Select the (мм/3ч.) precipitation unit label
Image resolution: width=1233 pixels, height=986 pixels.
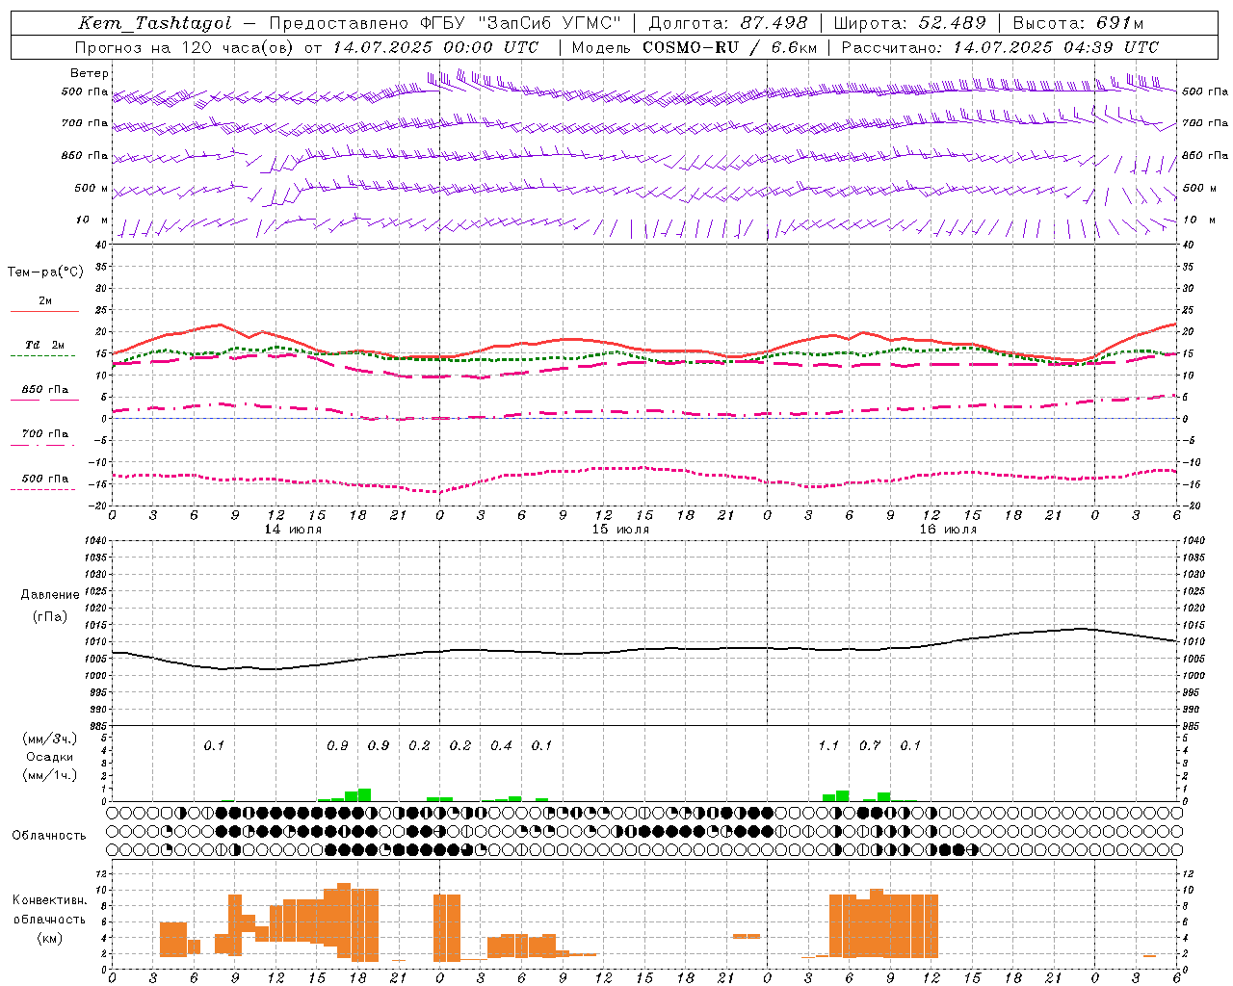pyautogui.click(x=50, y=739)
